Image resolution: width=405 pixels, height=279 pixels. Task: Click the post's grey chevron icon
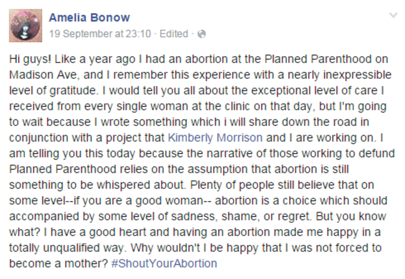click(x=393, y=15)
